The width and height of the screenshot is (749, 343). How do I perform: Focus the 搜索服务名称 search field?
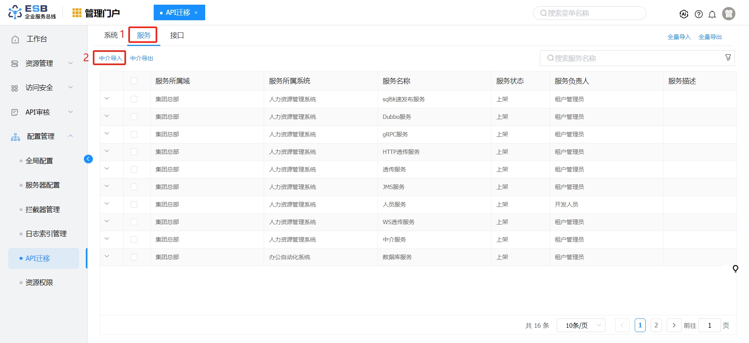(632, 58)
